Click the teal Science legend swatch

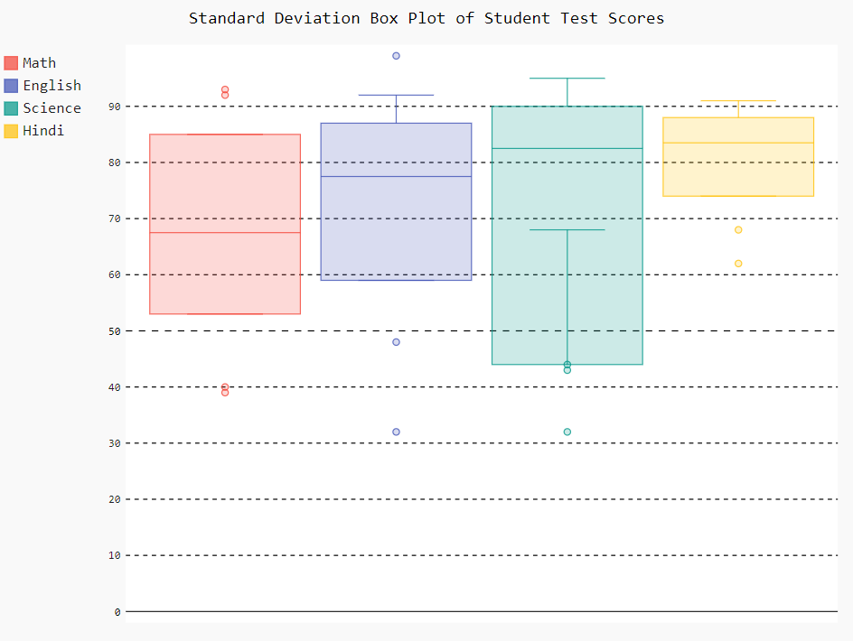coord(11,108)
